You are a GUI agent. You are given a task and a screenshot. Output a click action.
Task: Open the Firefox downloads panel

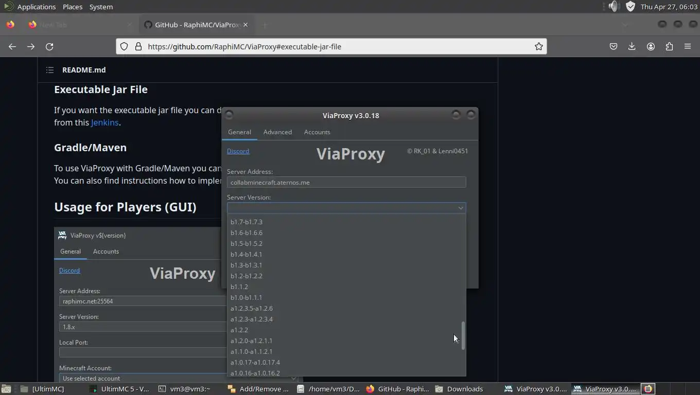coord(632,46)
